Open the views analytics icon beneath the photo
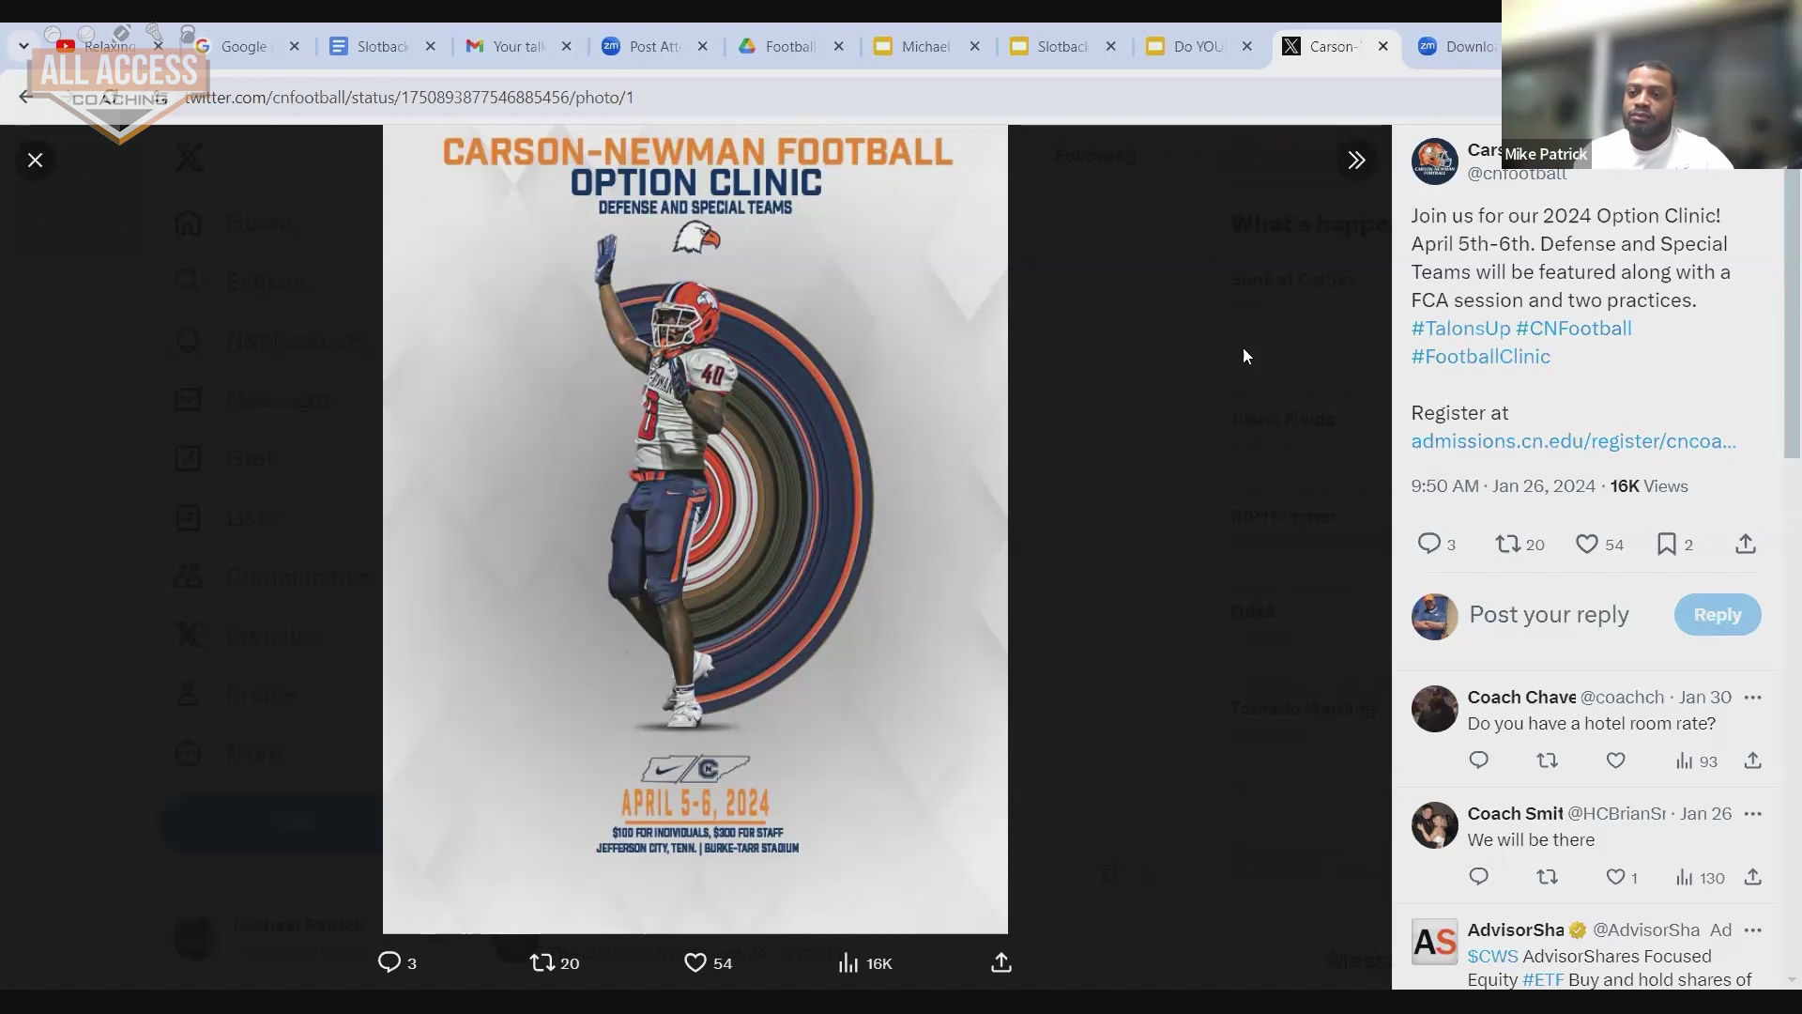 (848, 962)
